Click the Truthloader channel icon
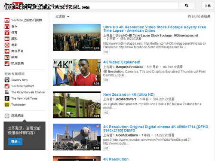Screen dimensions: 215x161 [7, 105]
